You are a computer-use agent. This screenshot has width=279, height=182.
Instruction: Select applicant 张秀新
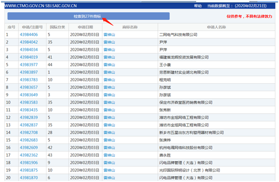(165, 110)
